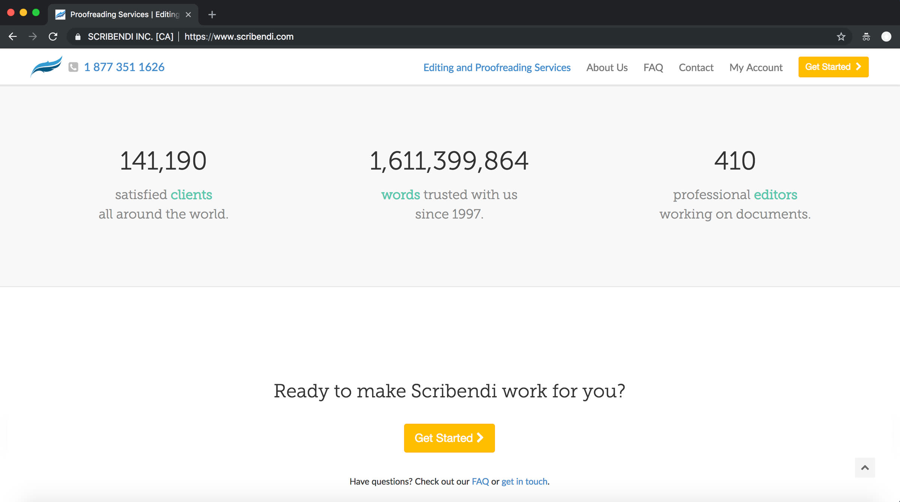Call via the 1 877 351 1626 link
Viewport: 900px width, 502px height.
tap(124, 67)
